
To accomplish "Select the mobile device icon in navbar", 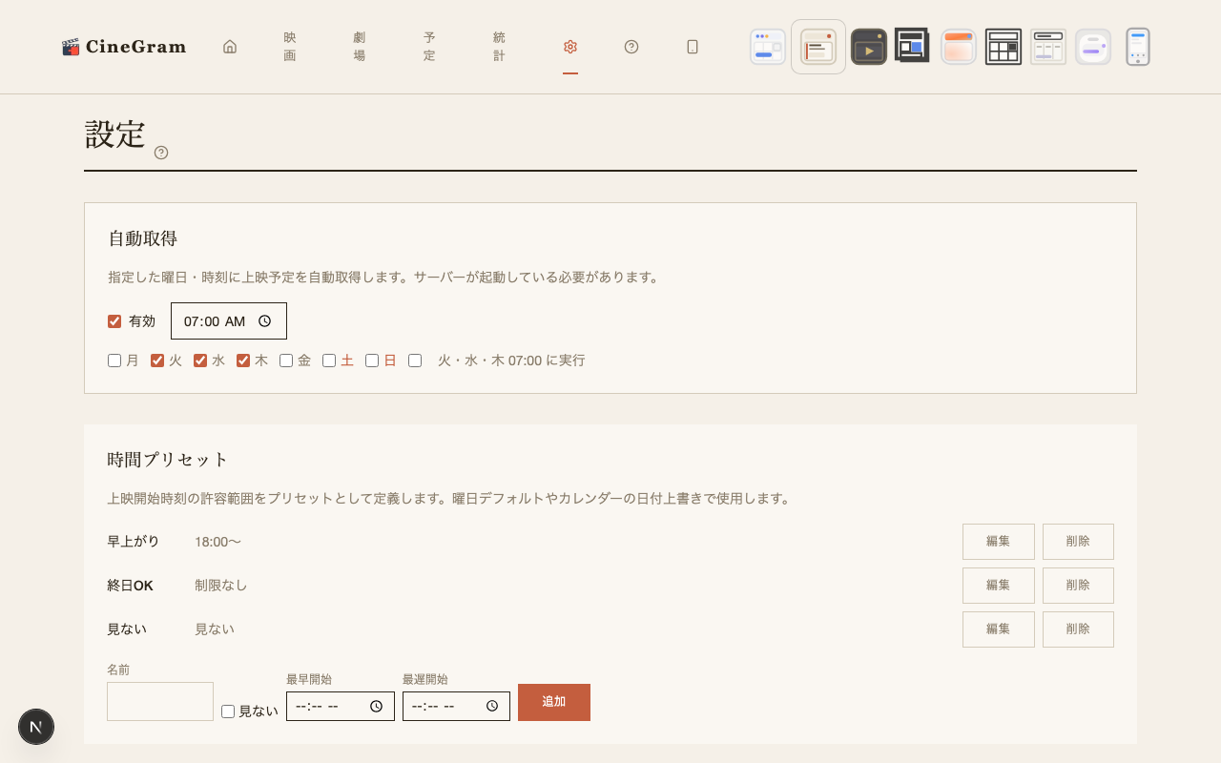I will coord(693,46).
